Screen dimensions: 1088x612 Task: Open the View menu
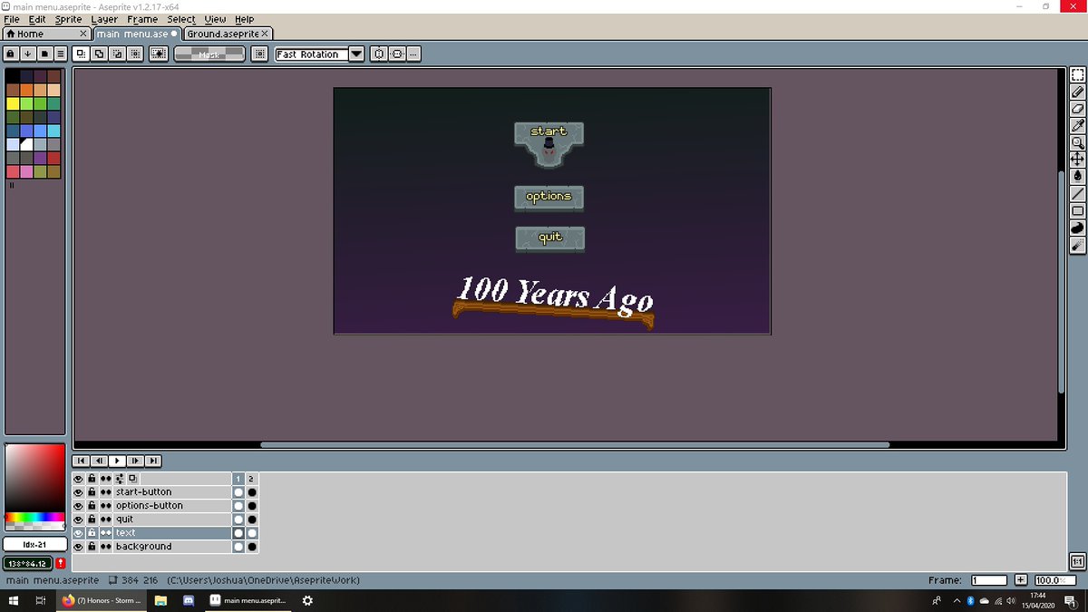click(215, 19)
